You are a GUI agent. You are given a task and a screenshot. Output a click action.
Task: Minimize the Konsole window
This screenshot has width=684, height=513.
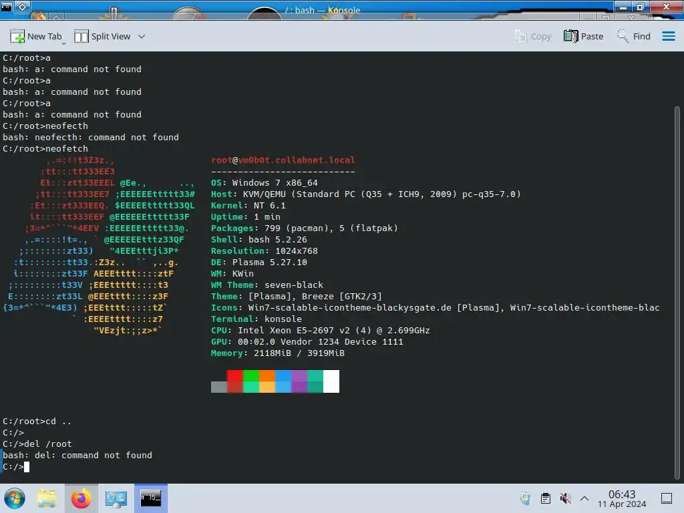623,7
